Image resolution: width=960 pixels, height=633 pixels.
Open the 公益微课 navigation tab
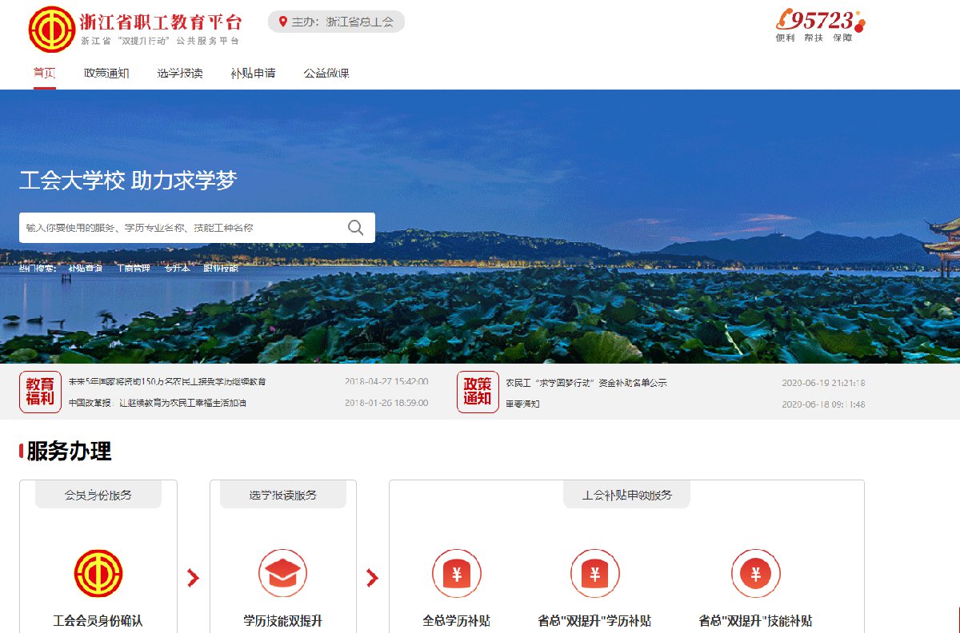(326, 74)
